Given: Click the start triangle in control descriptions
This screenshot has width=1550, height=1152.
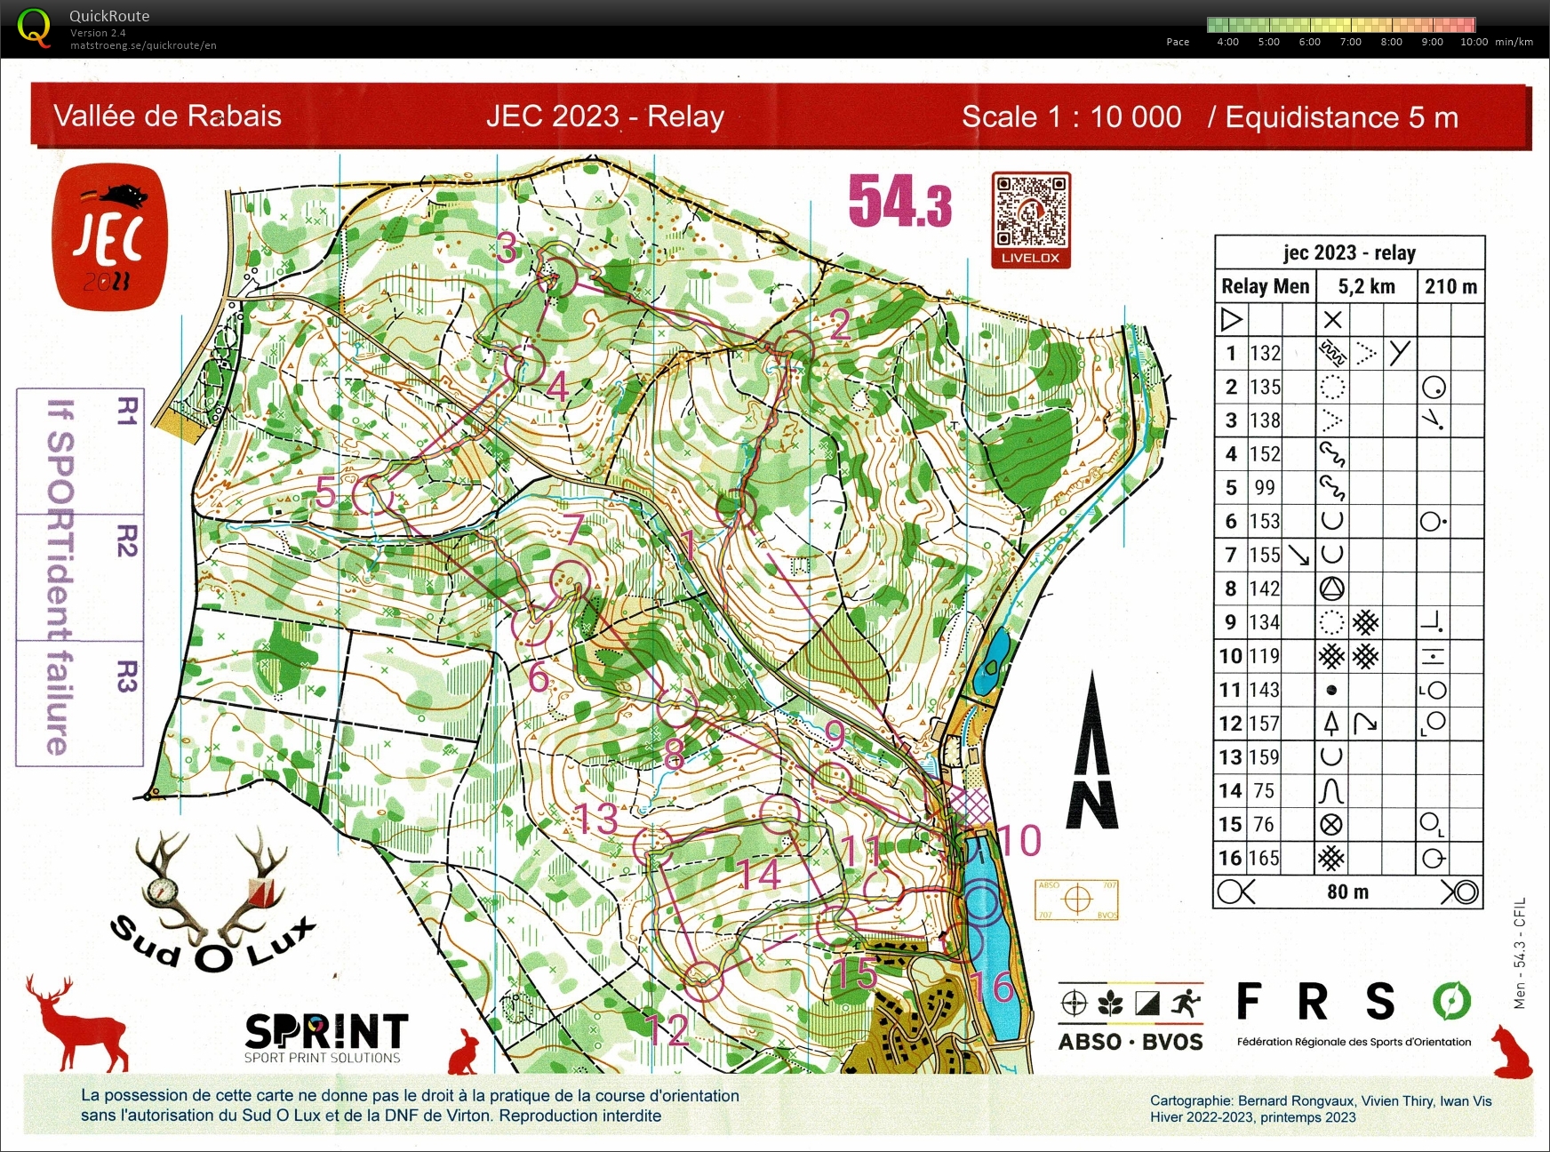Looking at the screenshot, I should (x=1231, y=319).
